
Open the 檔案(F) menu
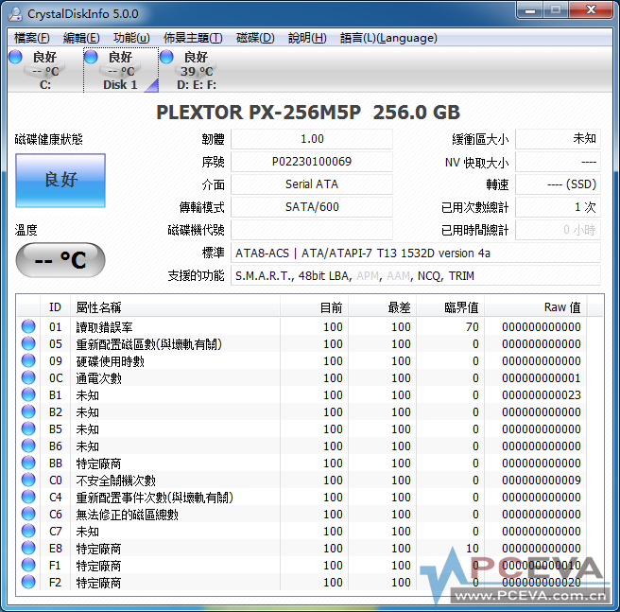click(x=31, y=38)
